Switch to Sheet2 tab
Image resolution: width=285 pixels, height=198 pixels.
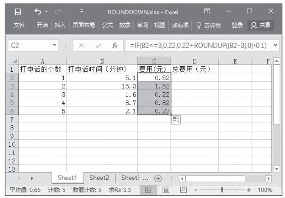[98, 177]
